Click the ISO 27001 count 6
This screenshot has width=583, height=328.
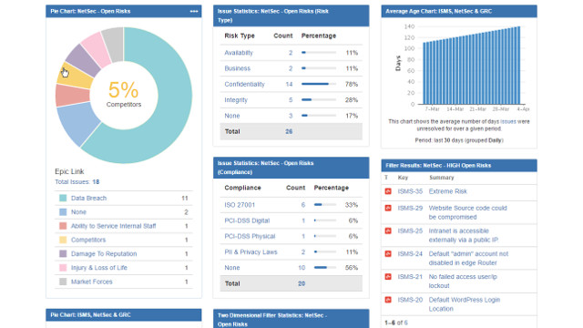pyautogui.click(x=303, y=205)
